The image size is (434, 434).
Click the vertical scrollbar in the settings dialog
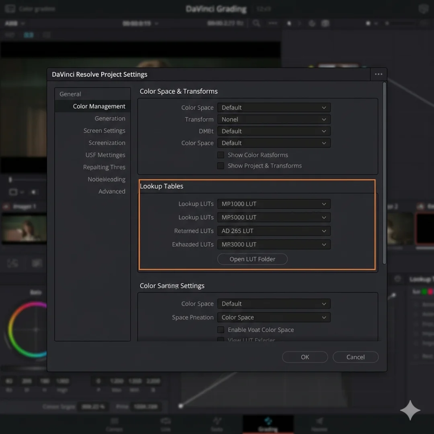[384, 173]
